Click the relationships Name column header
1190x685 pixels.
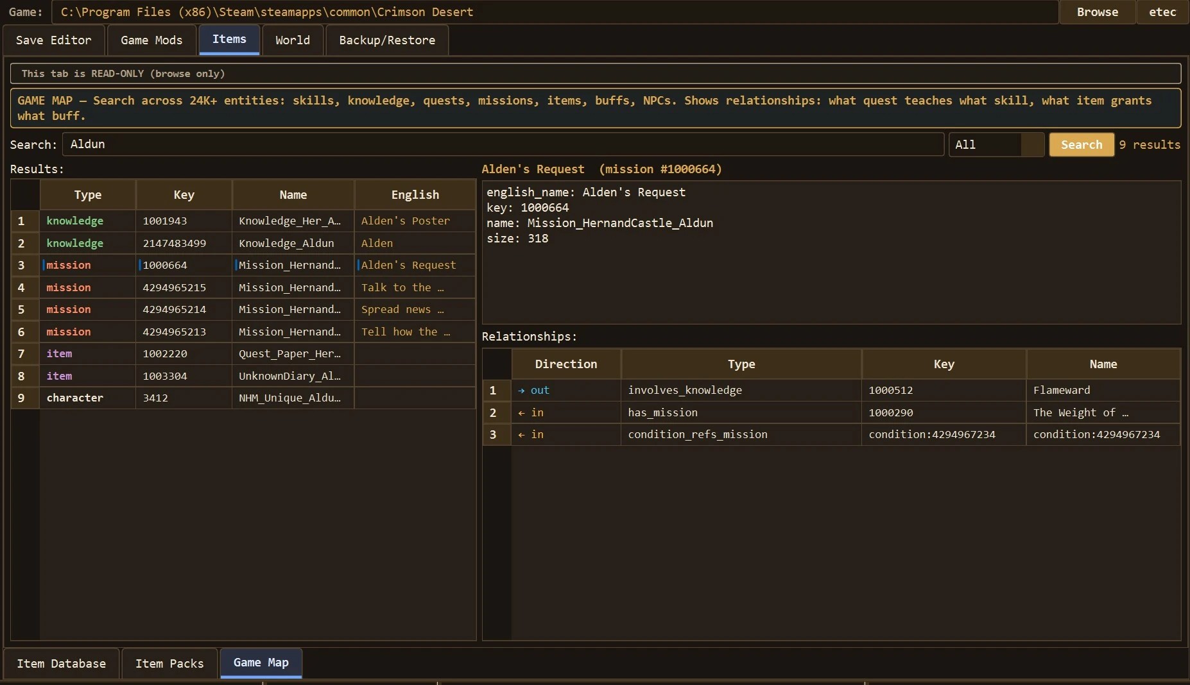1103,364
